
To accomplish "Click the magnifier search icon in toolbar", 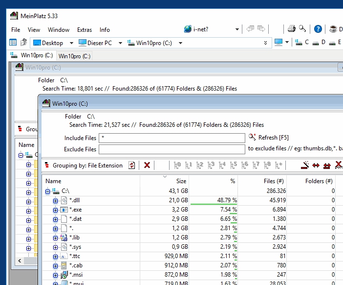I will click(302, 29).
